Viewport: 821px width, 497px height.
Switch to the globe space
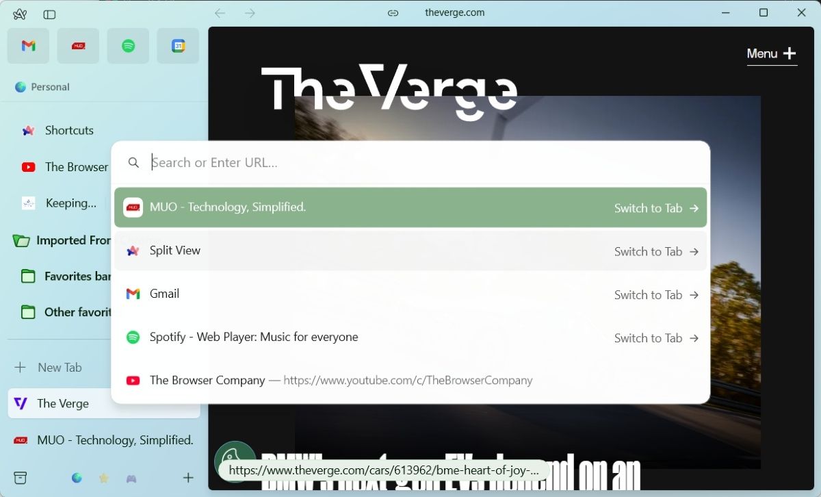coord(77,478)
